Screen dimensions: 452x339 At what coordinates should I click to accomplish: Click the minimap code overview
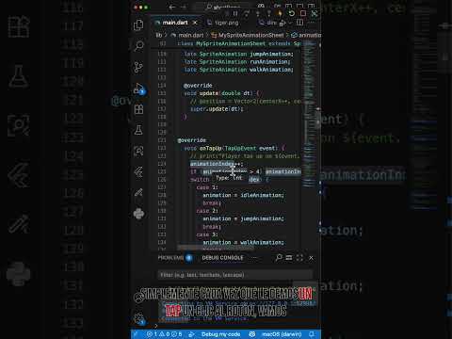(x=309, y=115)
